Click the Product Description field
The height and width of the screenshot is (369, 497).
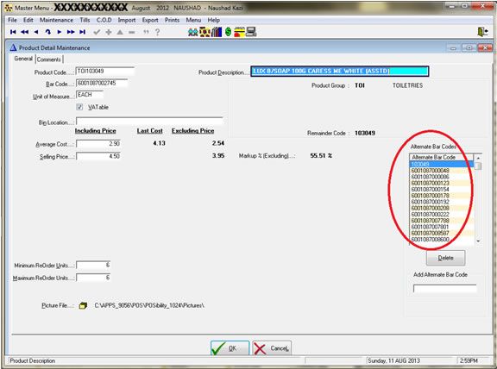340,72
